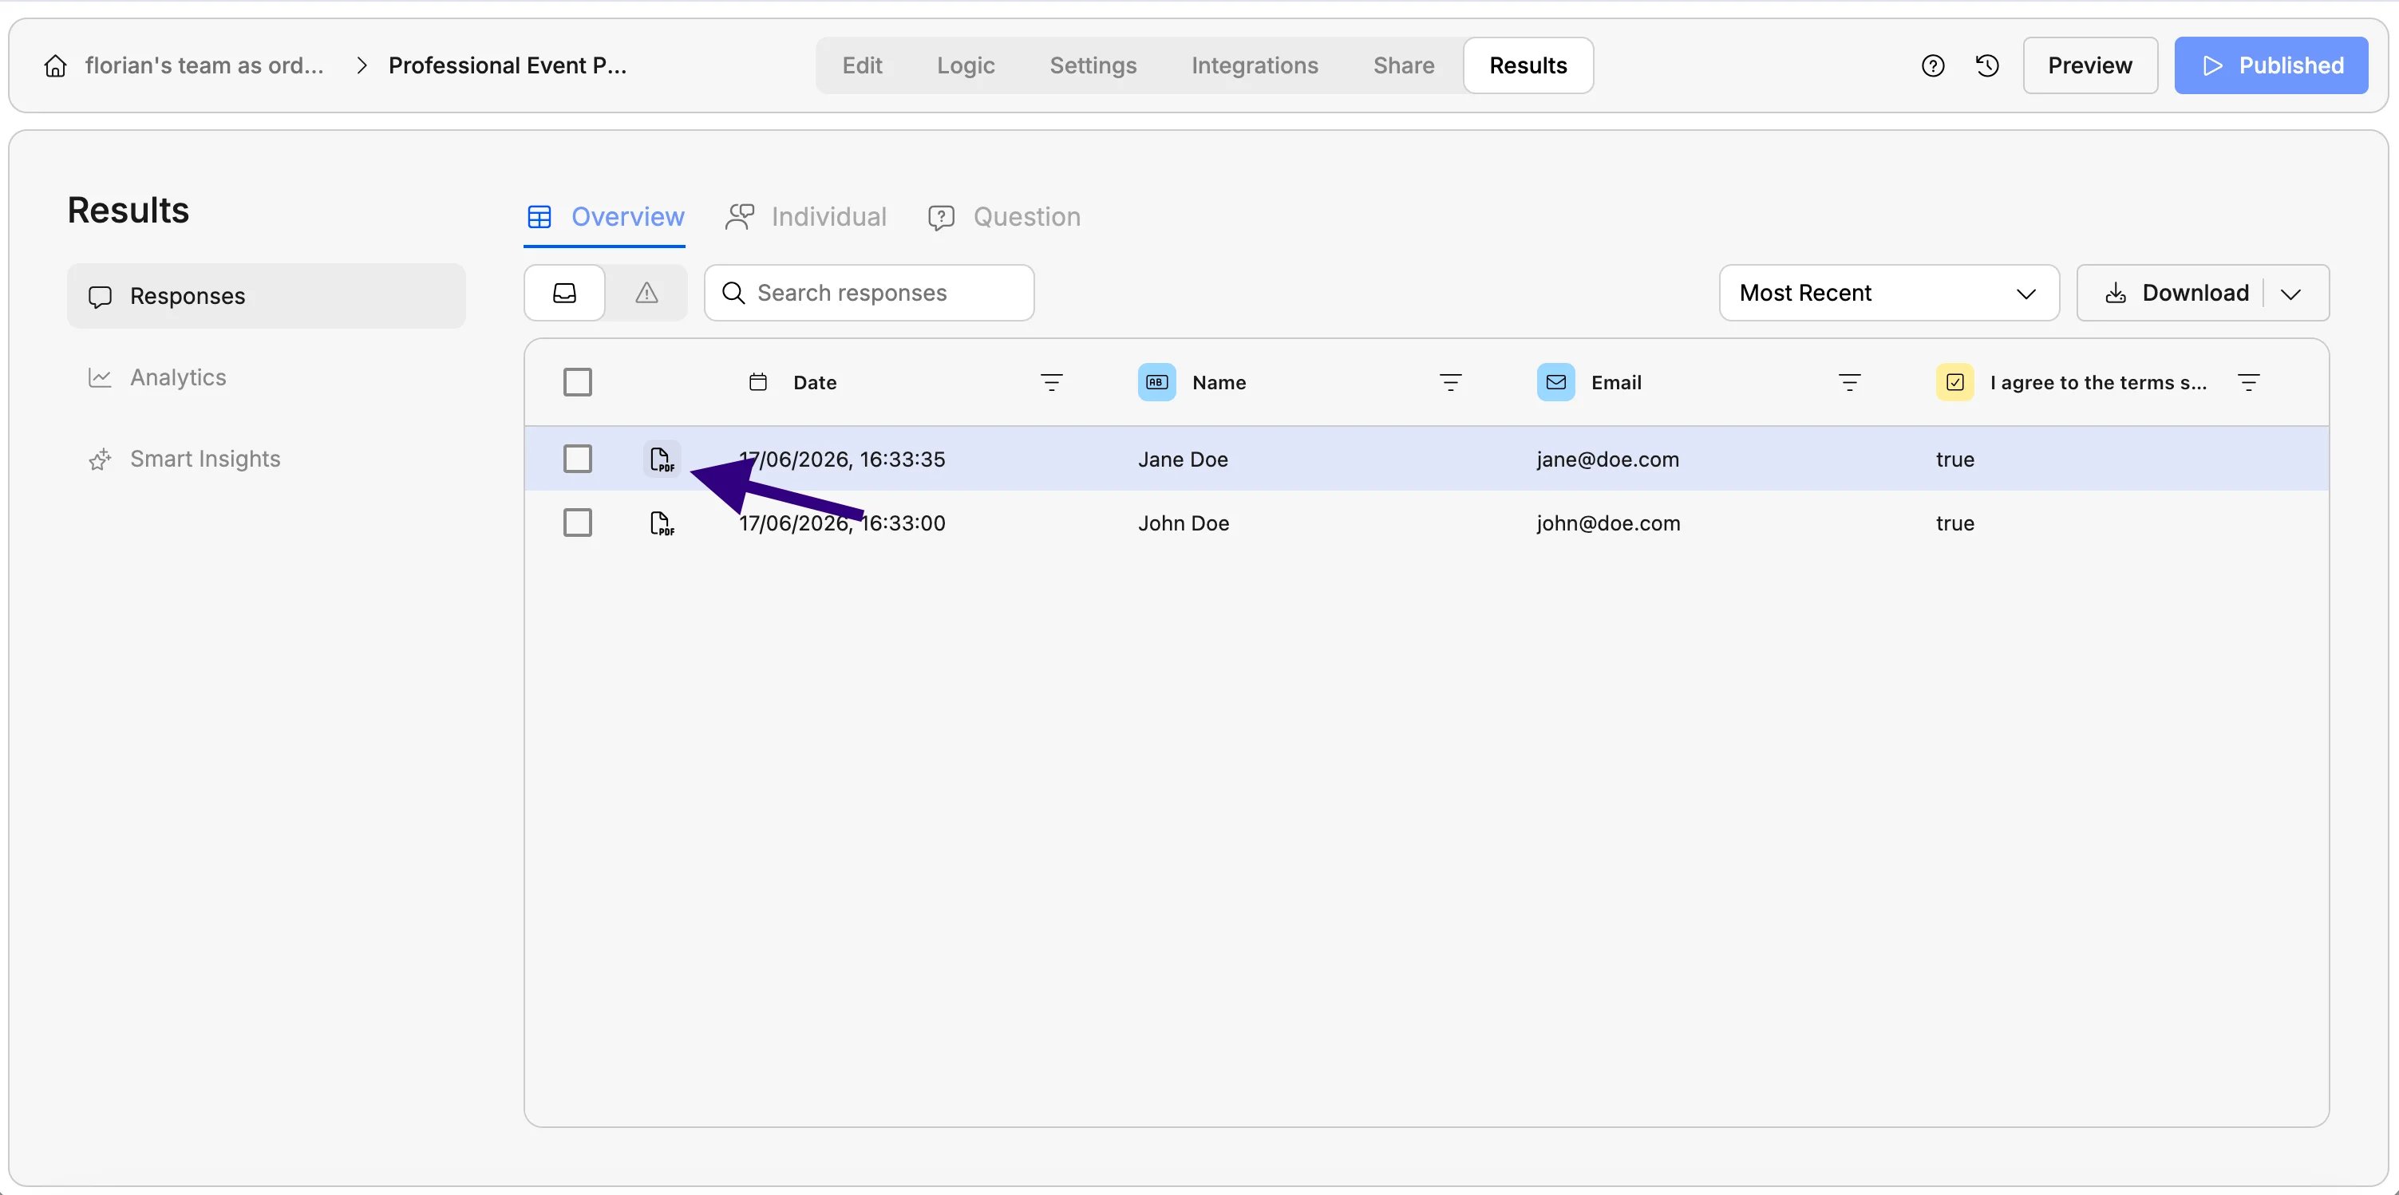Click the jane@doe.com email cell
The width and height of the screenshot is (2399, 1195).
(x=1607, y=459)
